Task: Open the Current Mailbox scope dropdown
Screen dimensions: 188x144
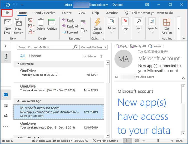Action: (x=93, y=47)
